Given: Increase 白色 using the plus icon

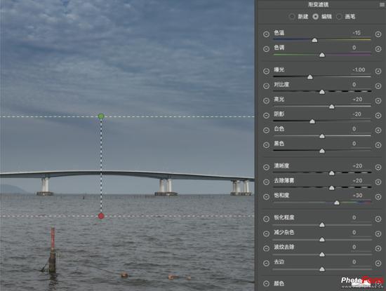Looking at the screenshot, I should pyautogui.click(x=378, y=130).
